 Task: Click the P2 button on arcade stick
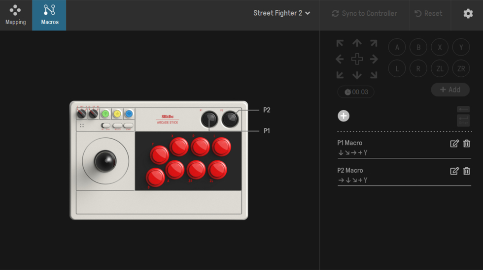pos(230,120)
